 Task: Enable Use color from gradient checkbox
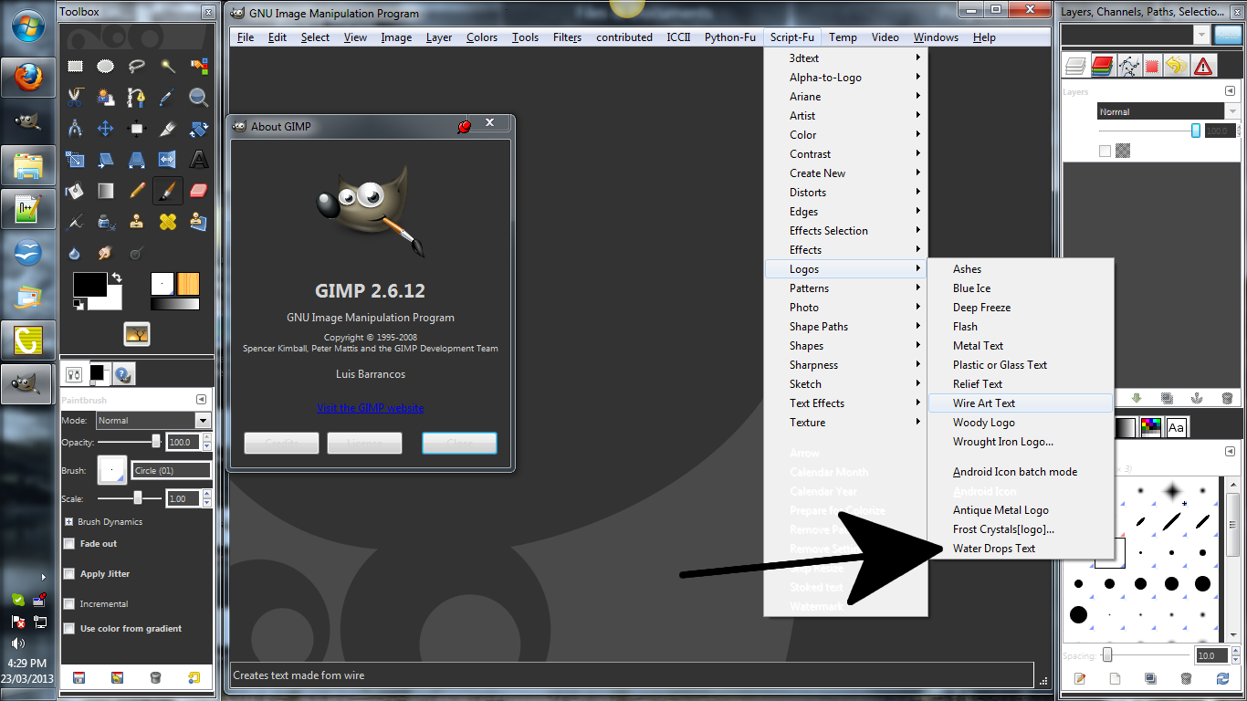[69, 629]
